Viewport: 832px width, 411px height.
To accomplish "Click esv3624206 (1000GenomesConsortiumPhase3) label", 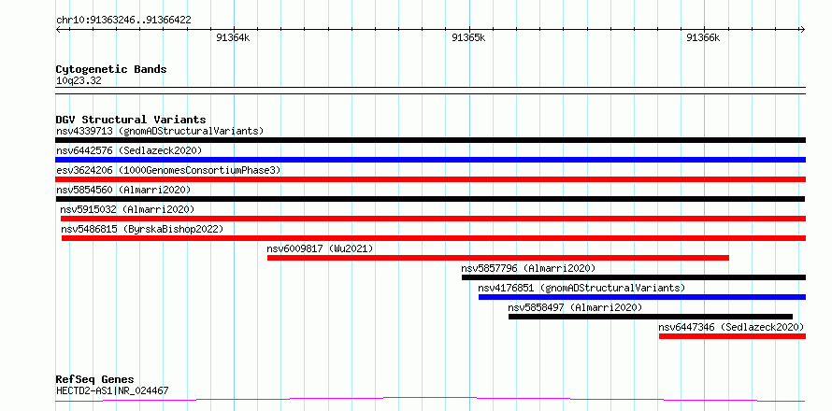I will click(x=168, y=170).
